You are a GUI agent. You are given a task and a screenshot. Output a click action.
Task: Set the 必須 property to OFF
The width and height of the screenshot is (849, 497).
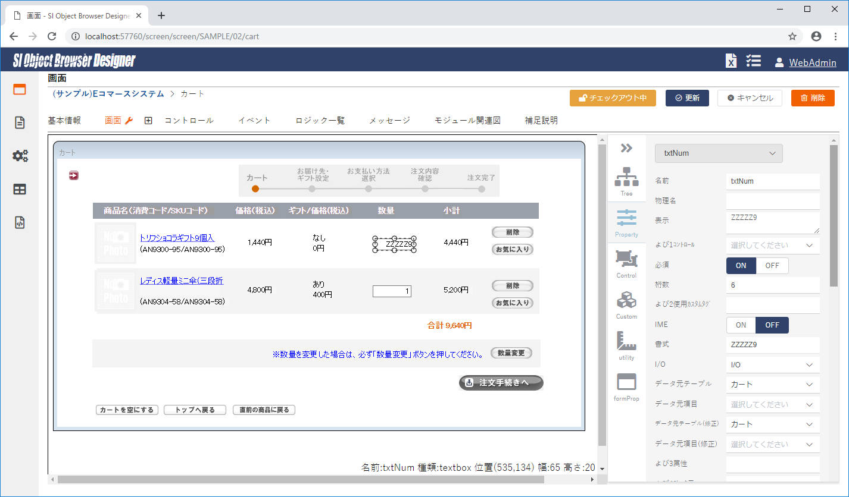772,266
